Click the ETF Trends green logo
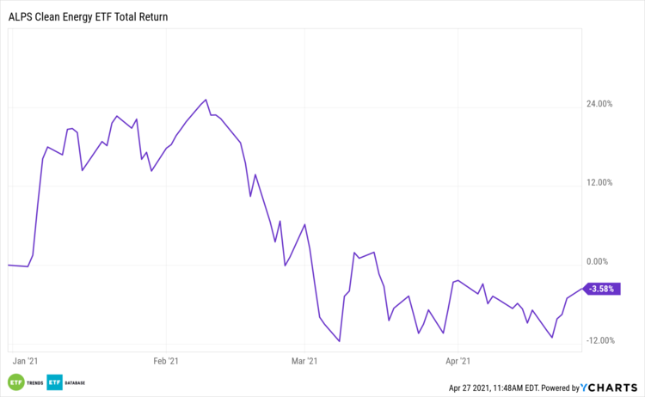The height and width of the screenshot is (397, 645). tap(15, 382)
